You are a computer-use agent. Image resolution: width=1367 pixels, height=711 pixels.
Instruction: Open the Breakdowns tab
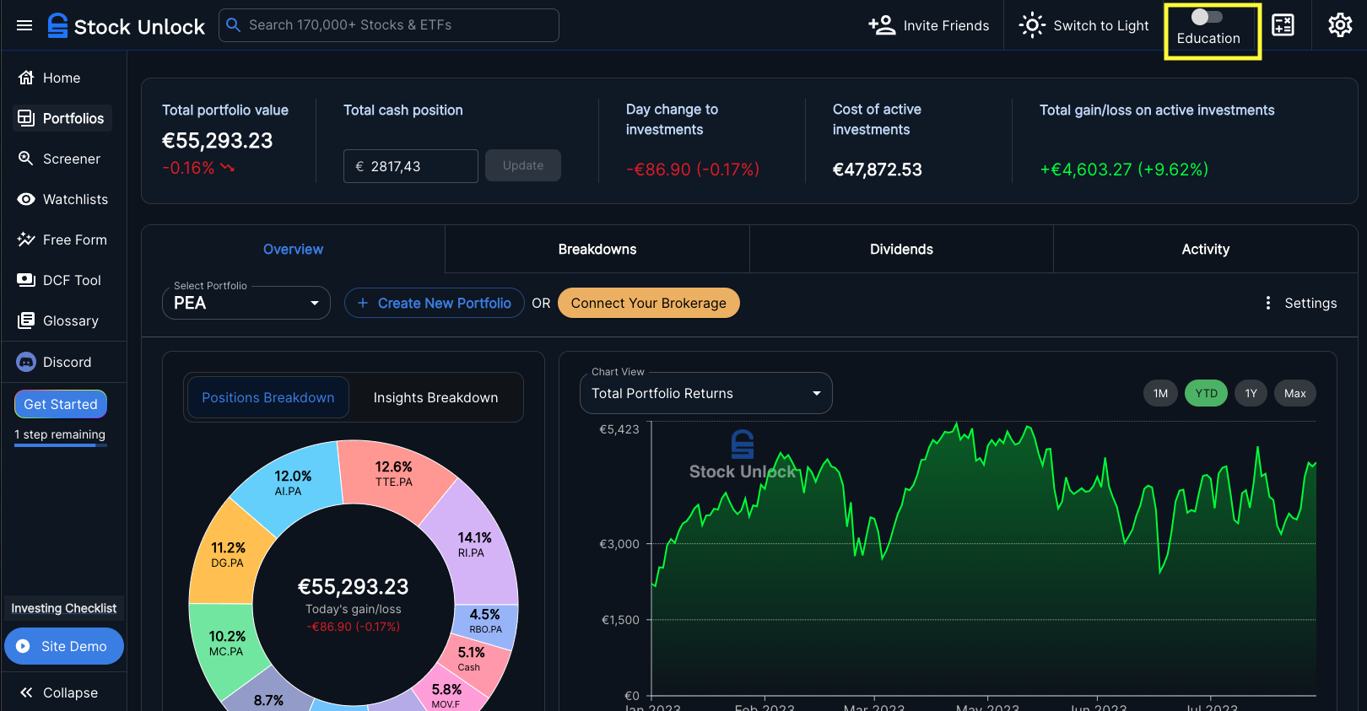[597, 249]
